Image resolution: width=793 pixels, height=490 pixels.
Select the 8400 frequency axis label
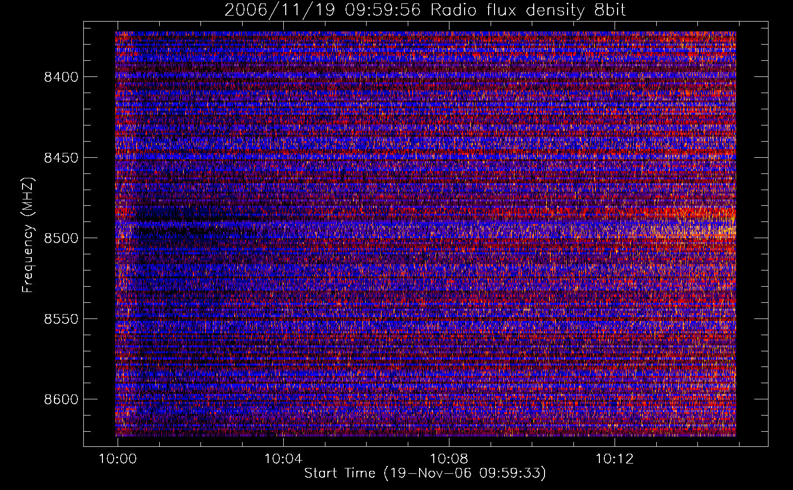[61, 77]
